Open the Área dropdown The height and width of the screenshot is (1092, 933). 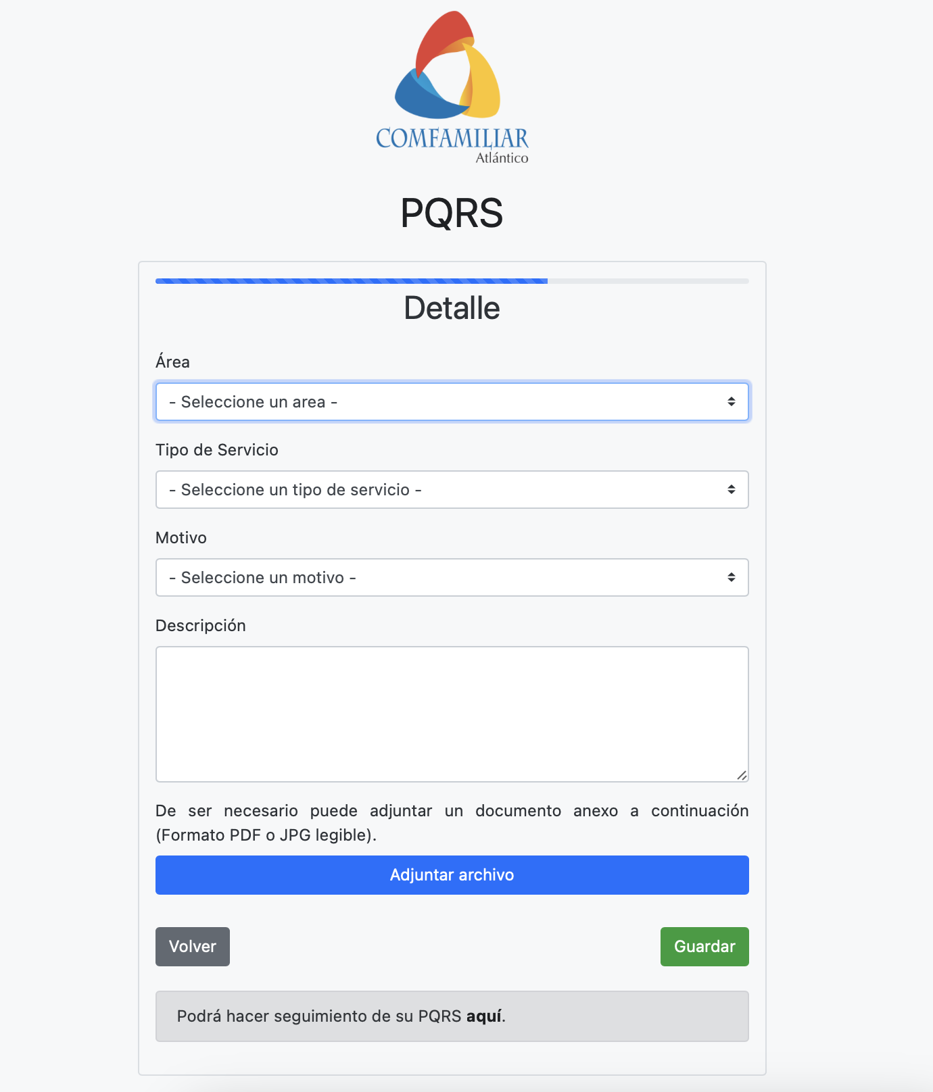[452, 401]
